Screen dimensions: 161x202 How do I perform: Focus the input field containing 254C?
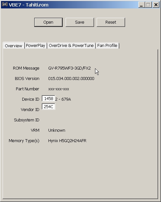pos(48,107)
